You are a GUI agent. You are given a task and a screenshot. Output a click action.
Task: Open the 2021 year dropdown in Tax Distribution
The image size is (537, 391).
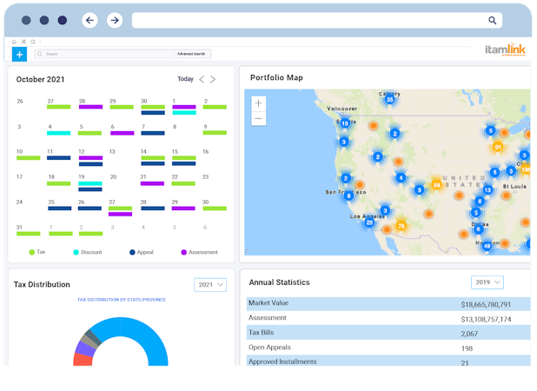tap(210, 285)
